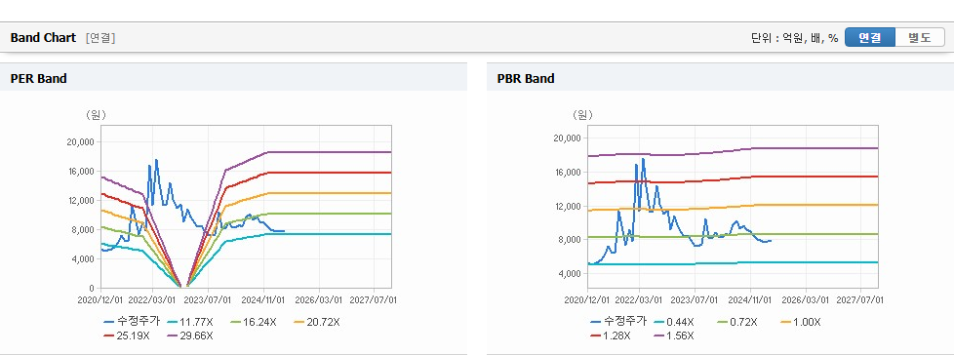
Task: Toggle 수정주가 legend in PER Band chart
Action: click(x=132, y=322)
